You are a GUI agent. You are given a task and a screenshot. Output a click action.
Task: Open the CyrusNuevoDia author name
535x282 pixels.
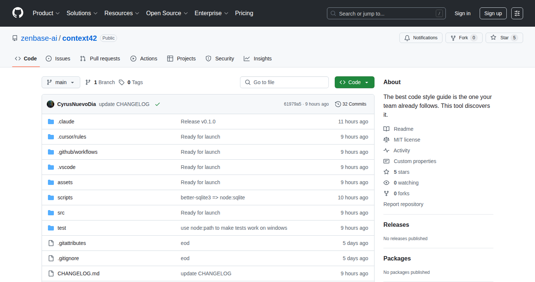pos(77,104)
